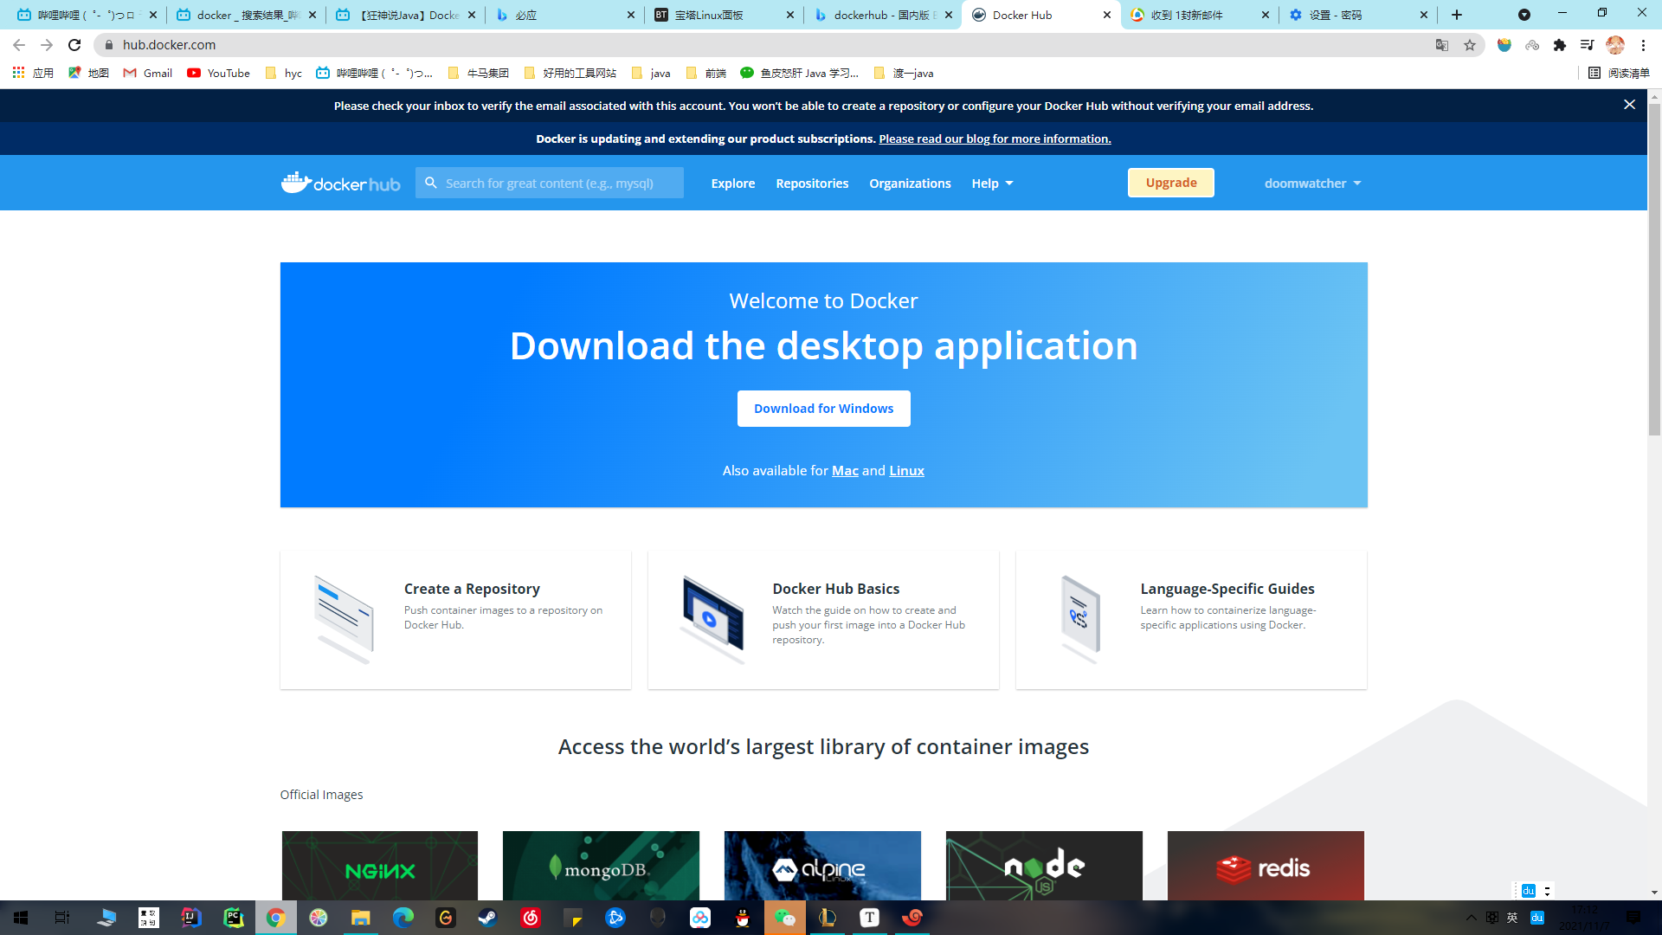Click the Download for Windows button

[823, 409]
